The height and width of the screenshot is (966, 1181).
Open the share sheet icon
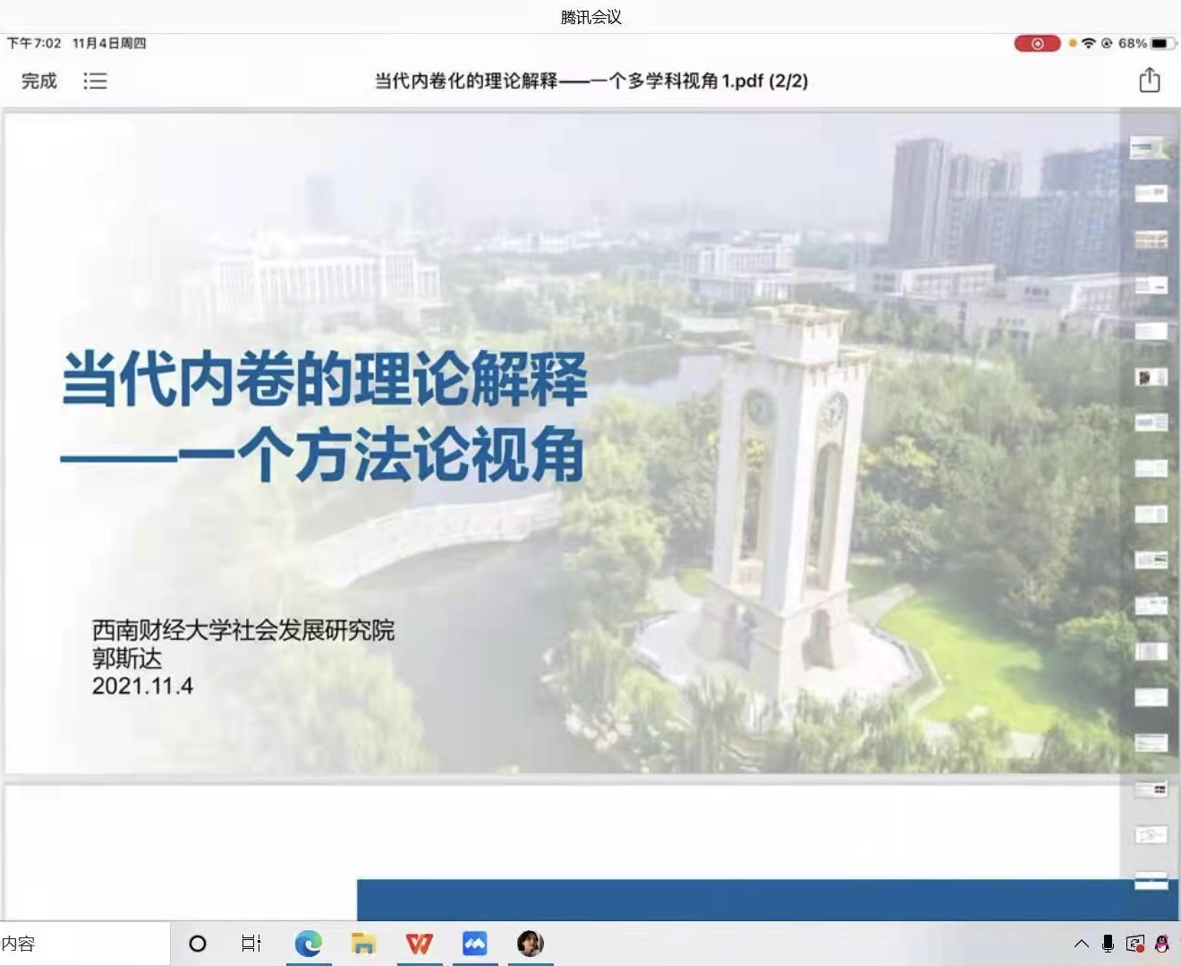[1150, 81]
